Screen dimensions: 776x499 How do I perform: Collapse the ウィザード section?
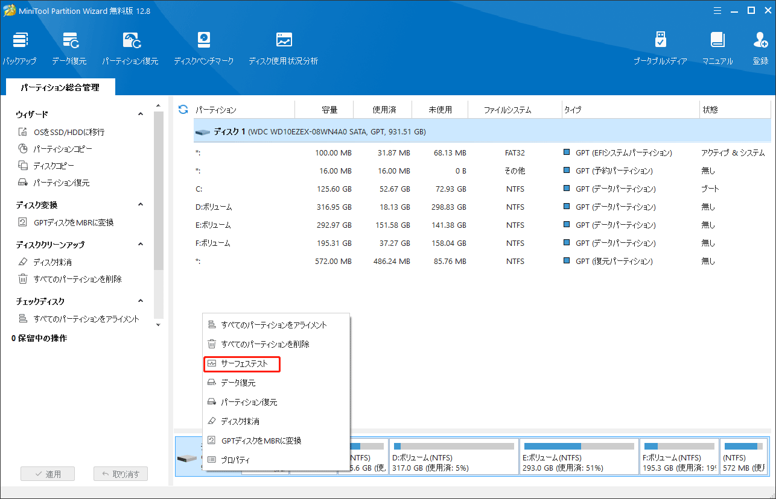(x=141, y=114)
